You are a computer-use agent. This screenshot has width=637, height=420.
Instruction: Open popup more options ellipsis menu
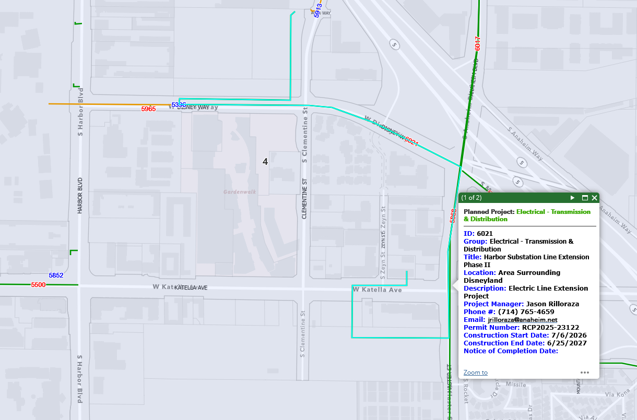pos(584,373)
